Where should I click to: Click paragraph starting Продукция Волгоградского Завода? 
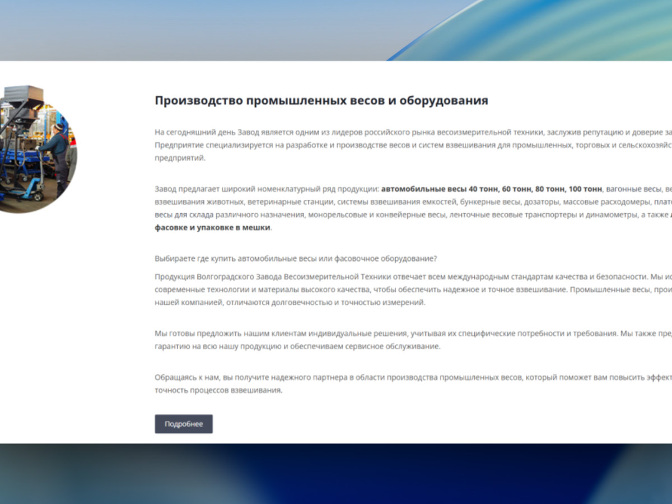point(413,290)
